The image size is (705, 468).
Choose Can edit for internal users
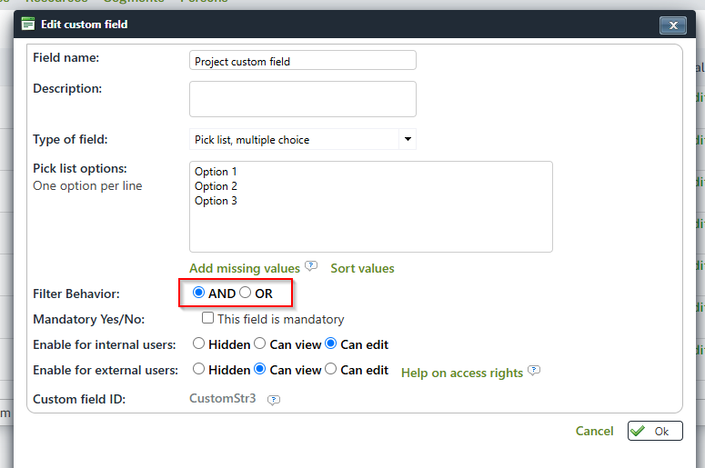(331, 344)
